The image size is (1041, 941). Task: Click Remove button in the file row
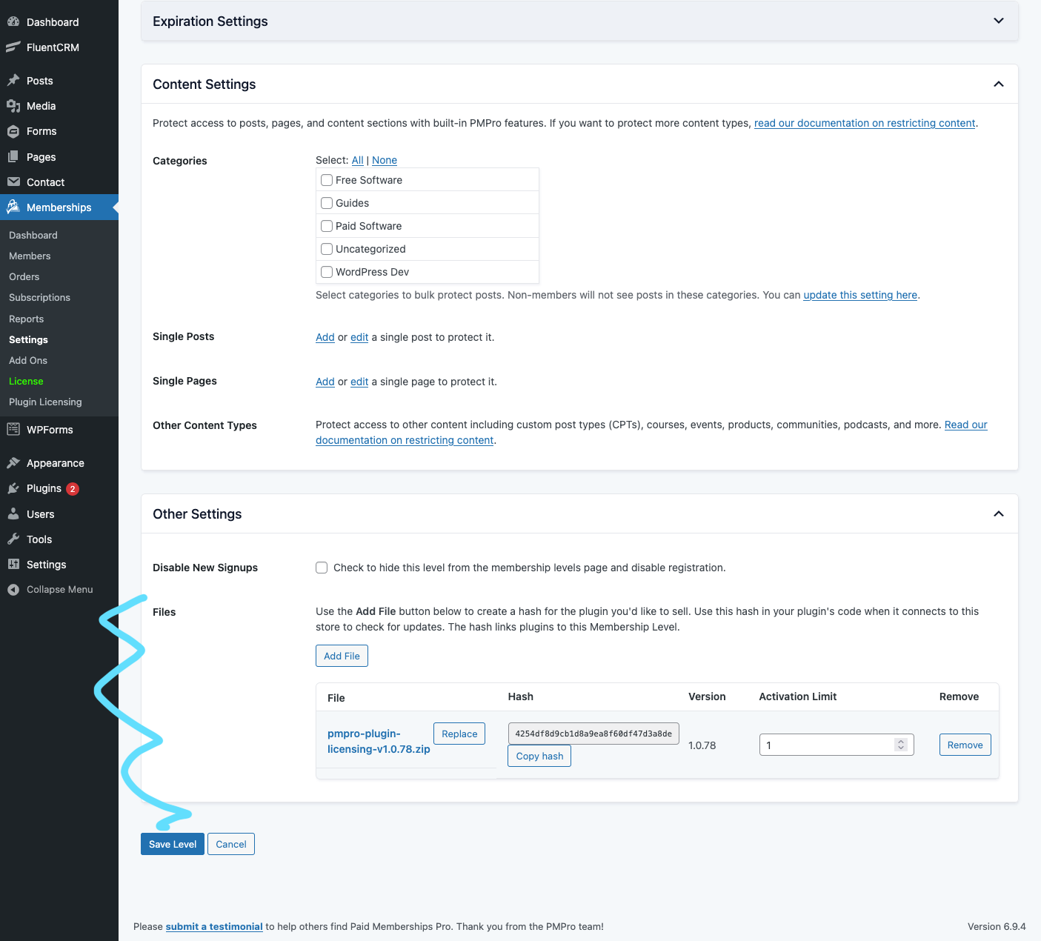click(965, 745)
